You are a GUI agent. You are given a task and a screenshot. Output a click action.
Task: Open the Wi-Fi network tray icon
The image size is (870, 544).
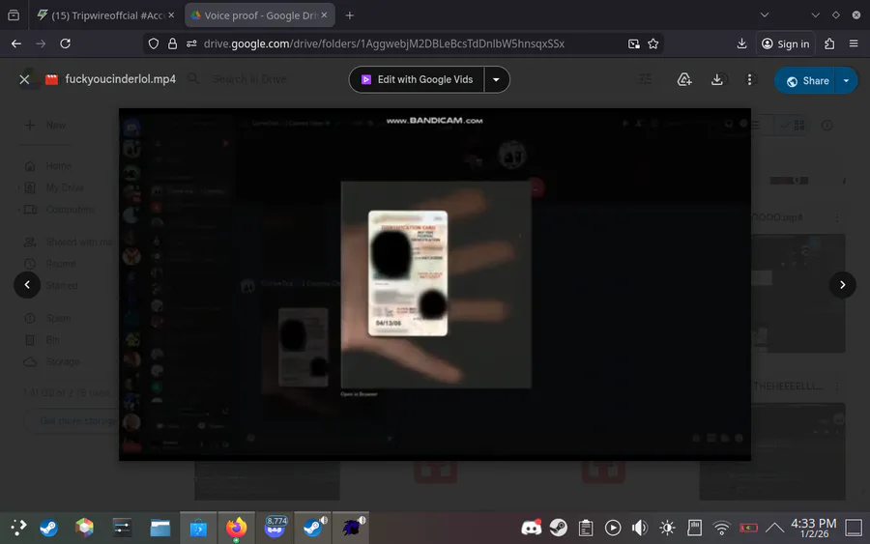pyautogui.click(x=721, y=528)
